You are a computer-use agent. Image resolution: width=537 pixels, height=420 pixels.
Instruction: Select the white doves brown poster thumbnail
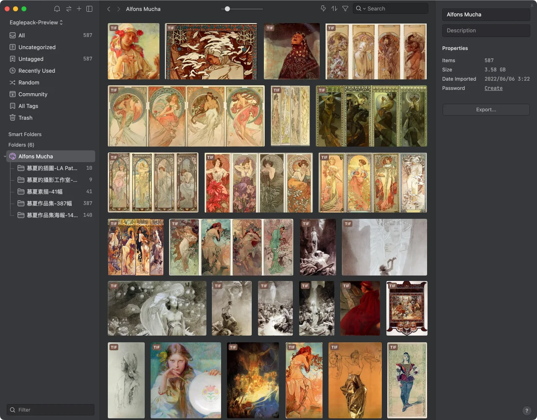(211, 51)
